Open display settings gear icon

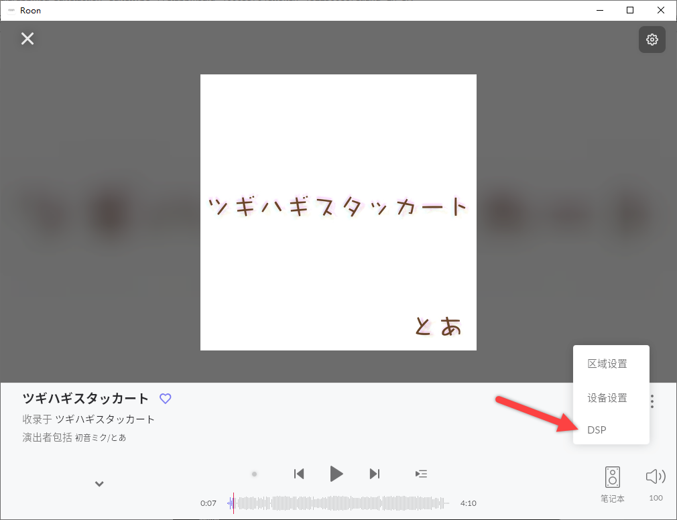click(x=652, y=40)
